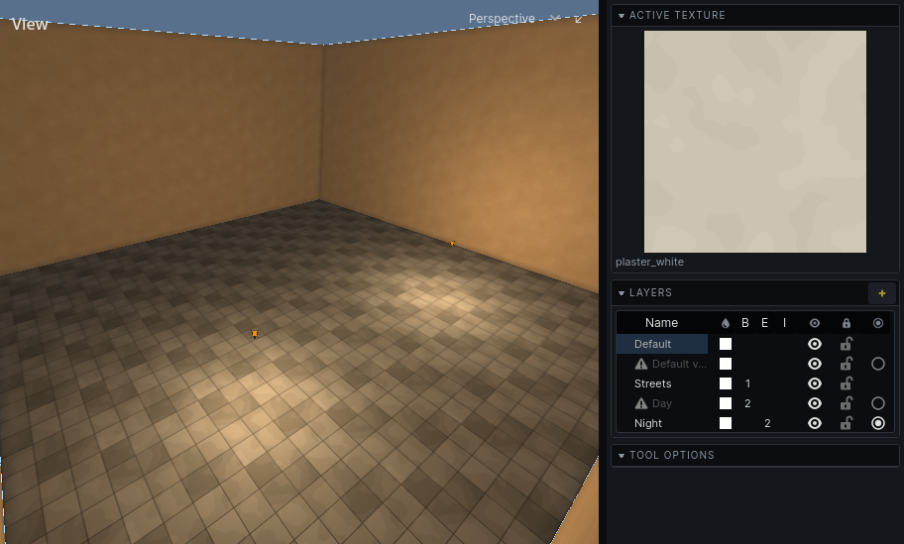This screenshot has width=904, height=544.
Task: Click the plaster_white texture preview
Action: (754, 142)
